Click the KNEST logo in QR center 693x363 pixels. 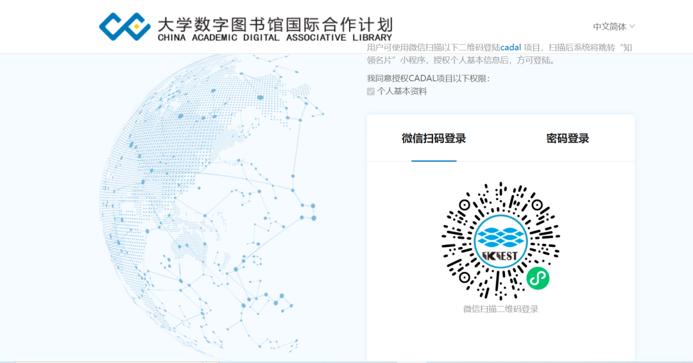(x=501, y=242)
